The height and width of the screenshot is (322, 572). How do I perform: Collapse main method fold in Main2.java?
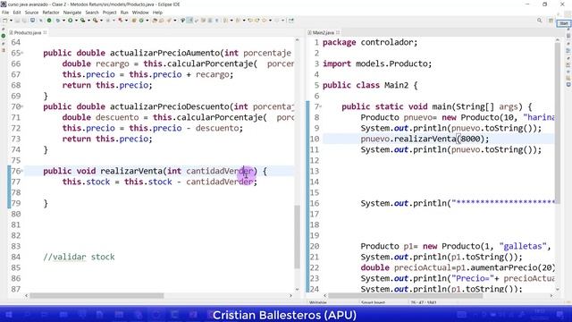coord(321,106)
